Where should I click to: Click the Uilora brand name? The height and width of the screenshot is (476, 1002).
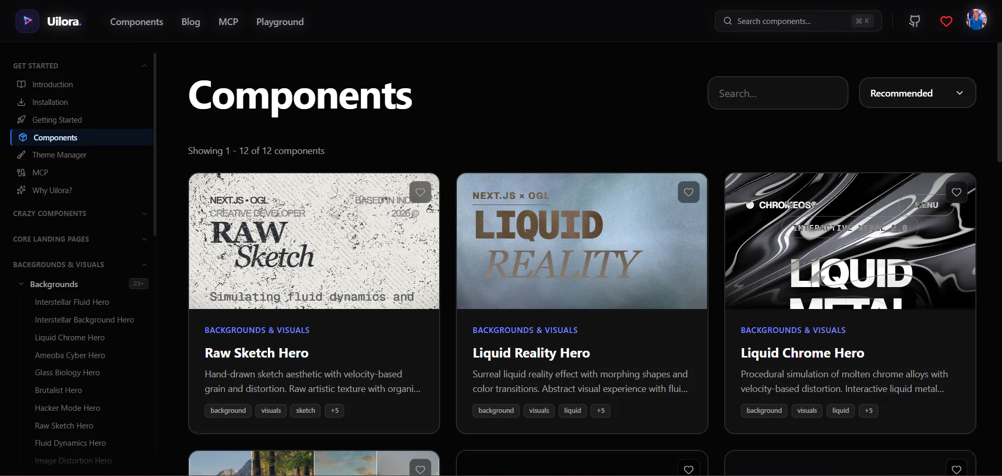64,21
